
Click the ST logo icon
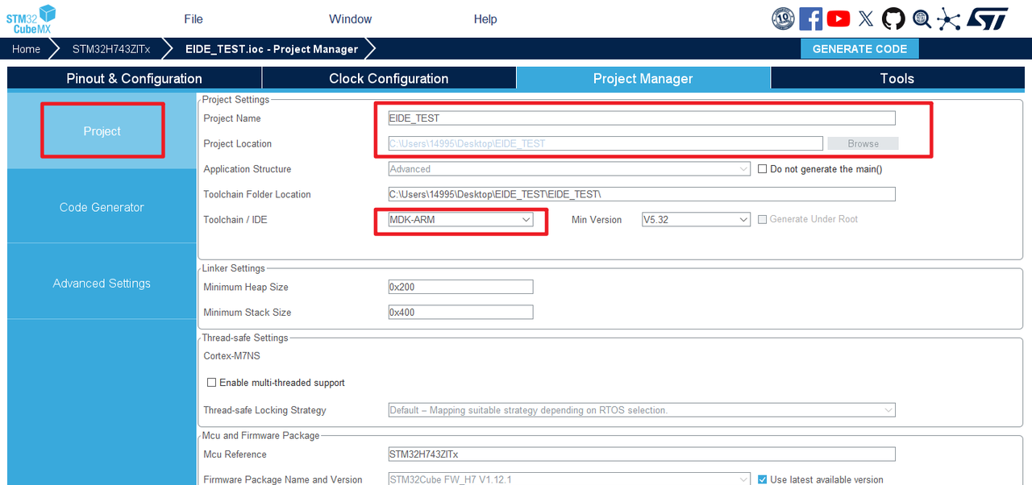[x=987, y=19]
